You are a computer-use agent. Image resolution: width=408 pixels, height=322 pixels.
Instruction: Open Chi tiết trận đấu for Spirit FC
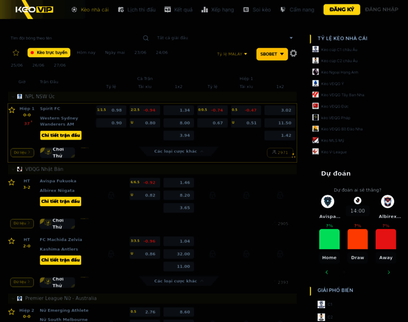(61, 135)
